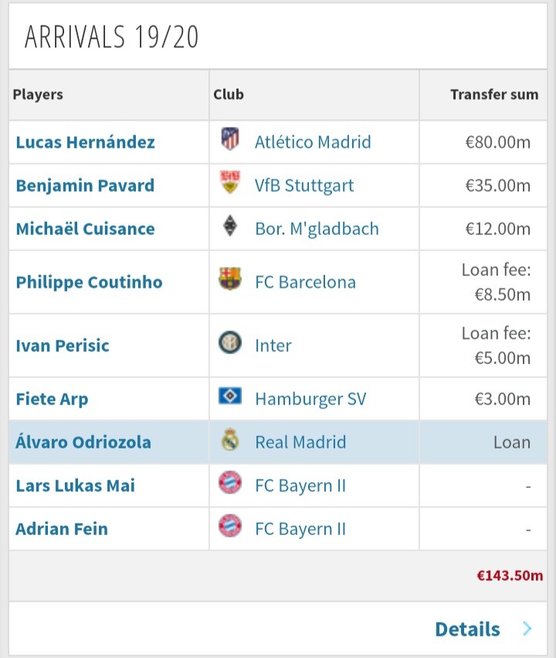The width and height of the screenshot is (556, 658).
Task: Click the Hamburger SV crest icon
Action: pyautogui.click(x=230, y=397)
